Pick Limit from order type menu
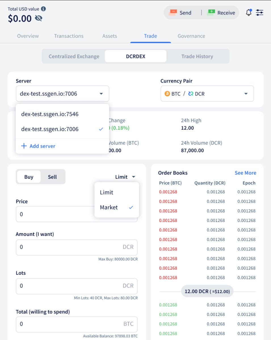The image size is (271, 340). click(x=117, y=192)
